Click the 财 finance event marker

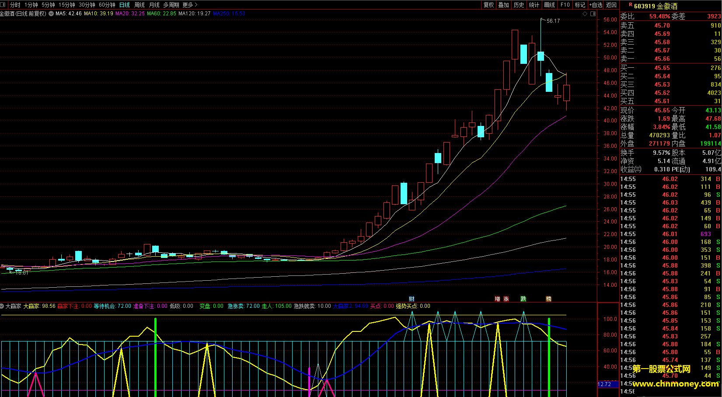pos(412,299)
